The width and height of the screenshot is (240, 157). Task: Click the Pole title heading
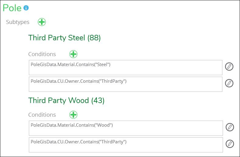pos(12,8)
